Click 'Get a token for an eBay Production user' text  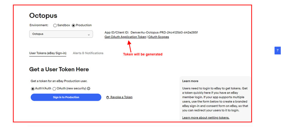[x=59, y=81]
